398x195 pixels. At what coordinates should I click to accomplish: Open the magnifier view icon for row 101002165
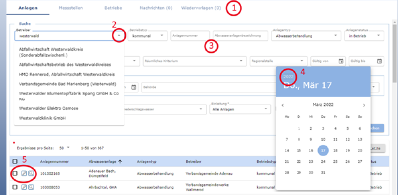pyautogui.click(x=31, y=173)
